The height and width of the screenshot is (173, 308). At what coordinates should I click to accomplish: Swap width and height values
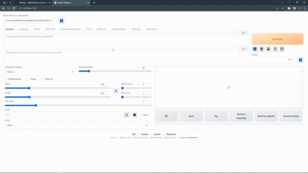click(x=116, y=91)
